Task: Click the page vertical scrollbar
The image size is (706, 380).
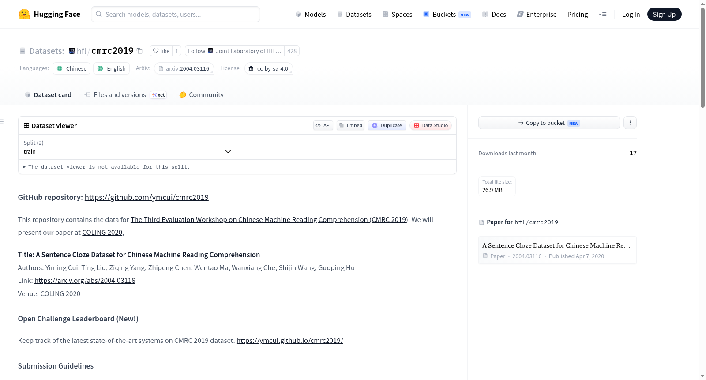Action: tap(702, 57)
